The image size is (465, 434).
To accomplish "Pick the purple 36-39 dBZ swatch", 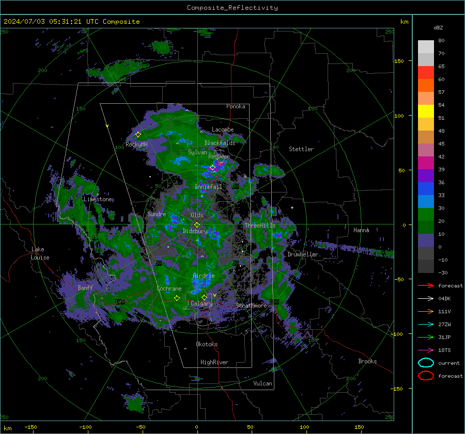I will [x=426, y=175].
